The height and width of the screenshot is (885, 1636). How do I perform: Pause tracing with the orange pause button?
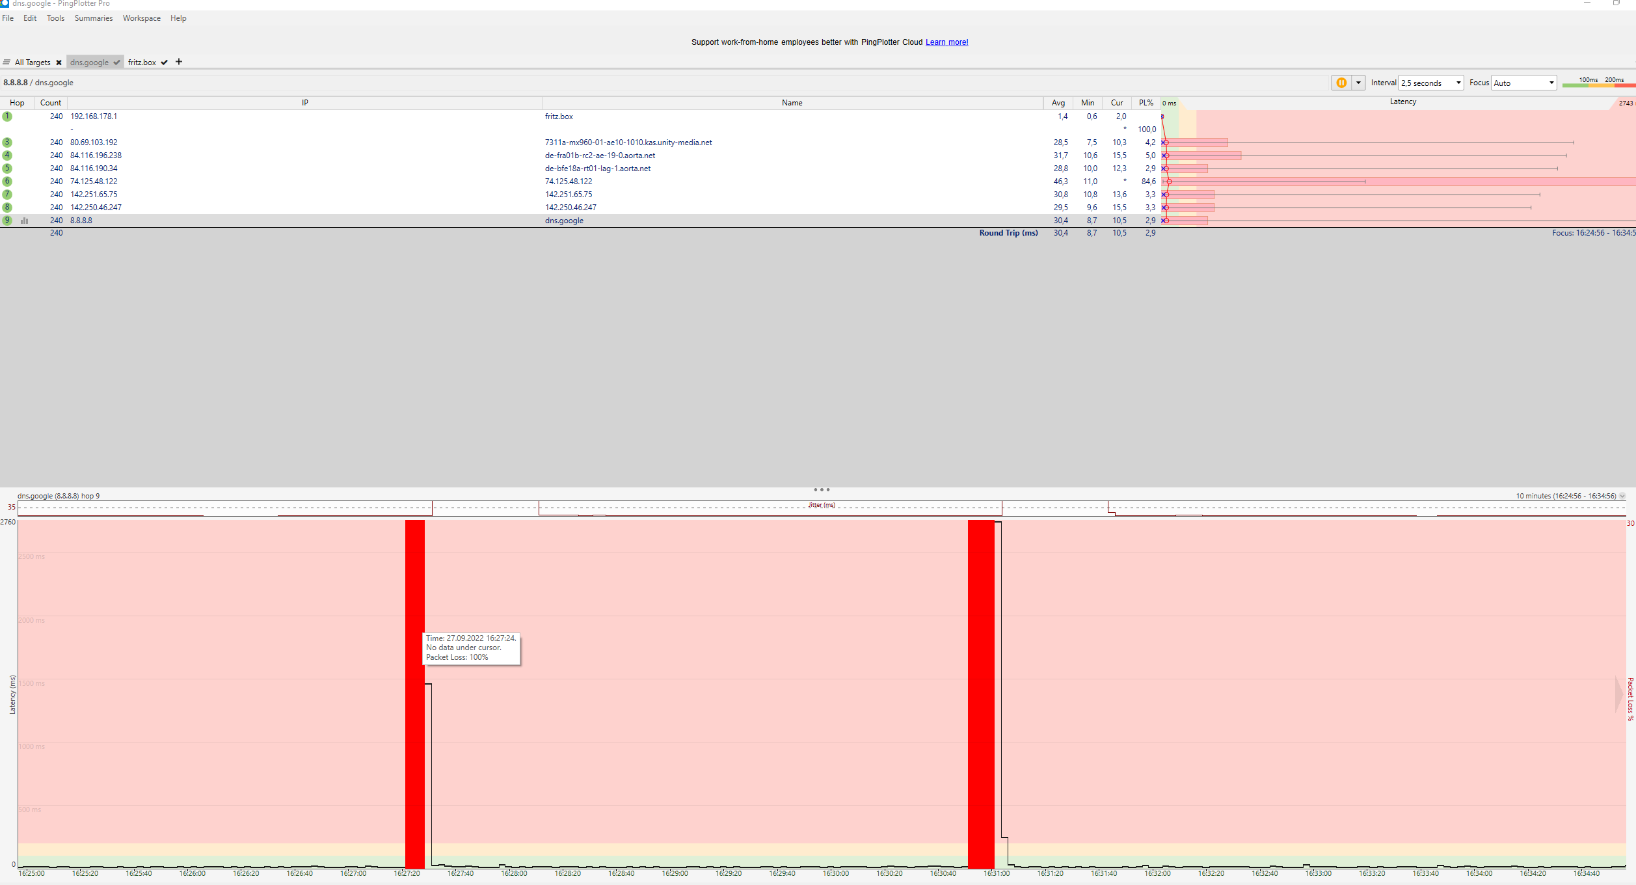click(x=1341, y=83)
